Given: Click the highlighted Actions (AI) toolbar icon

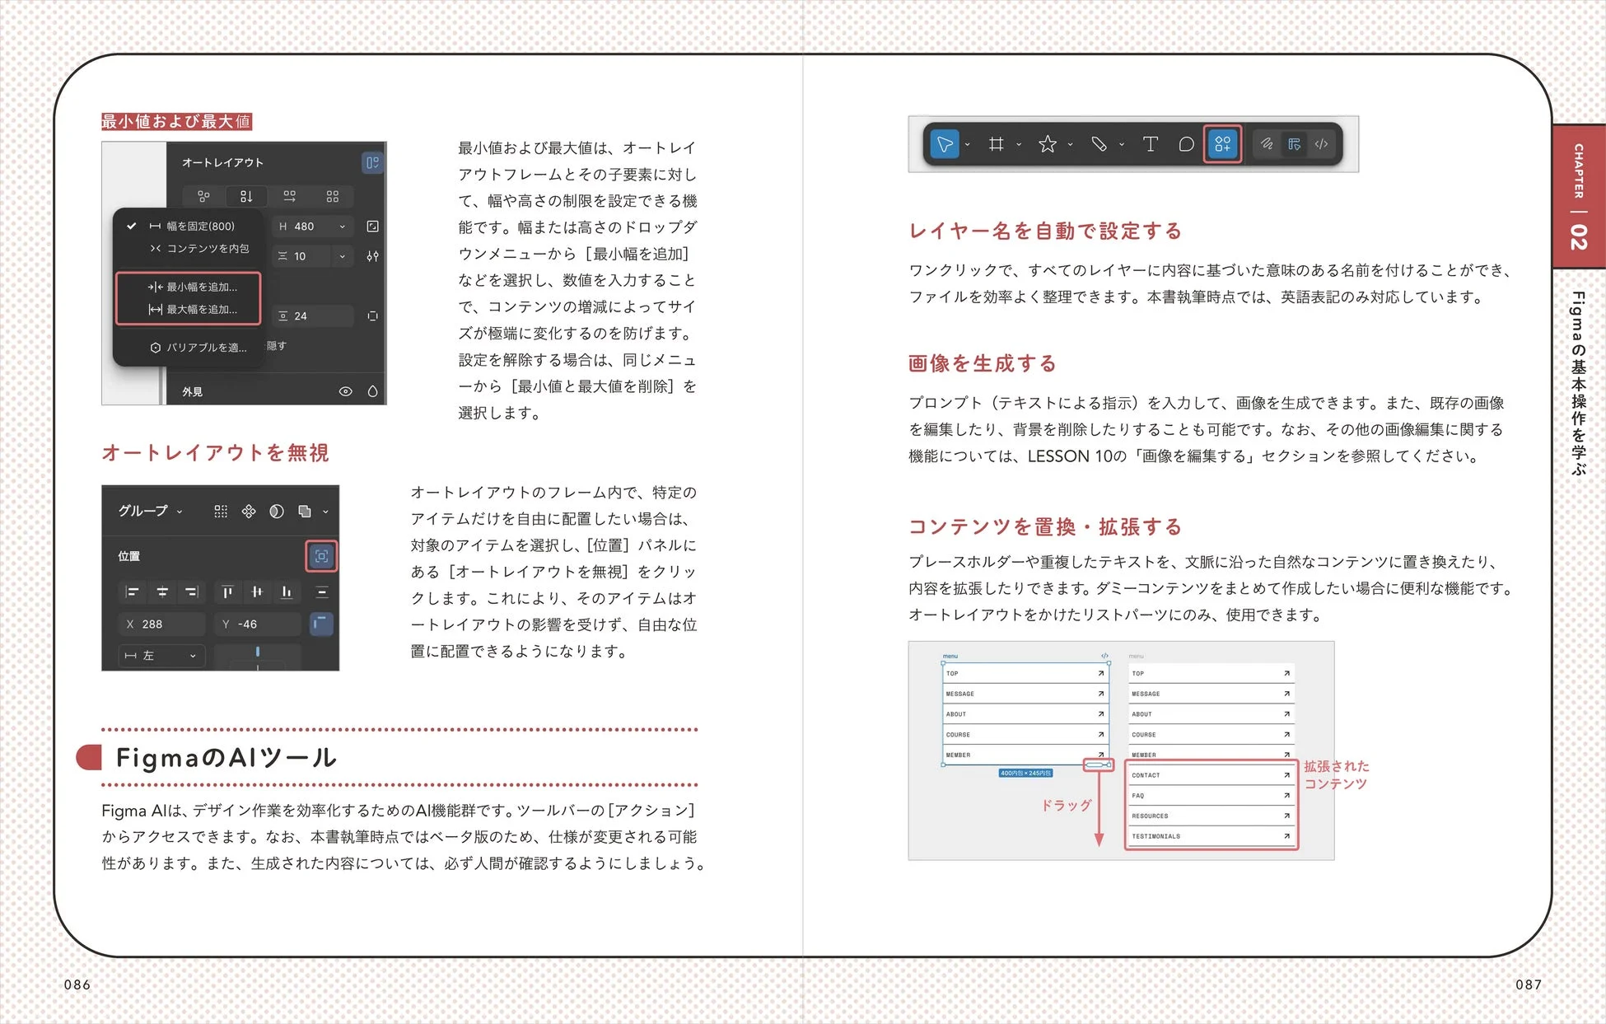Looking at the screenshot, I should pyautogui.click(x=1222, y=144).
